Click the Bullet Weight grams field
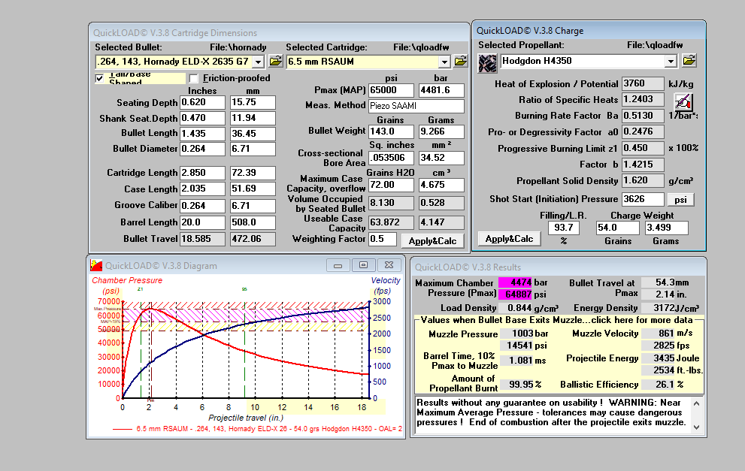Image resolution: width=745 pixels, height=471 pixels. [441, 131]
